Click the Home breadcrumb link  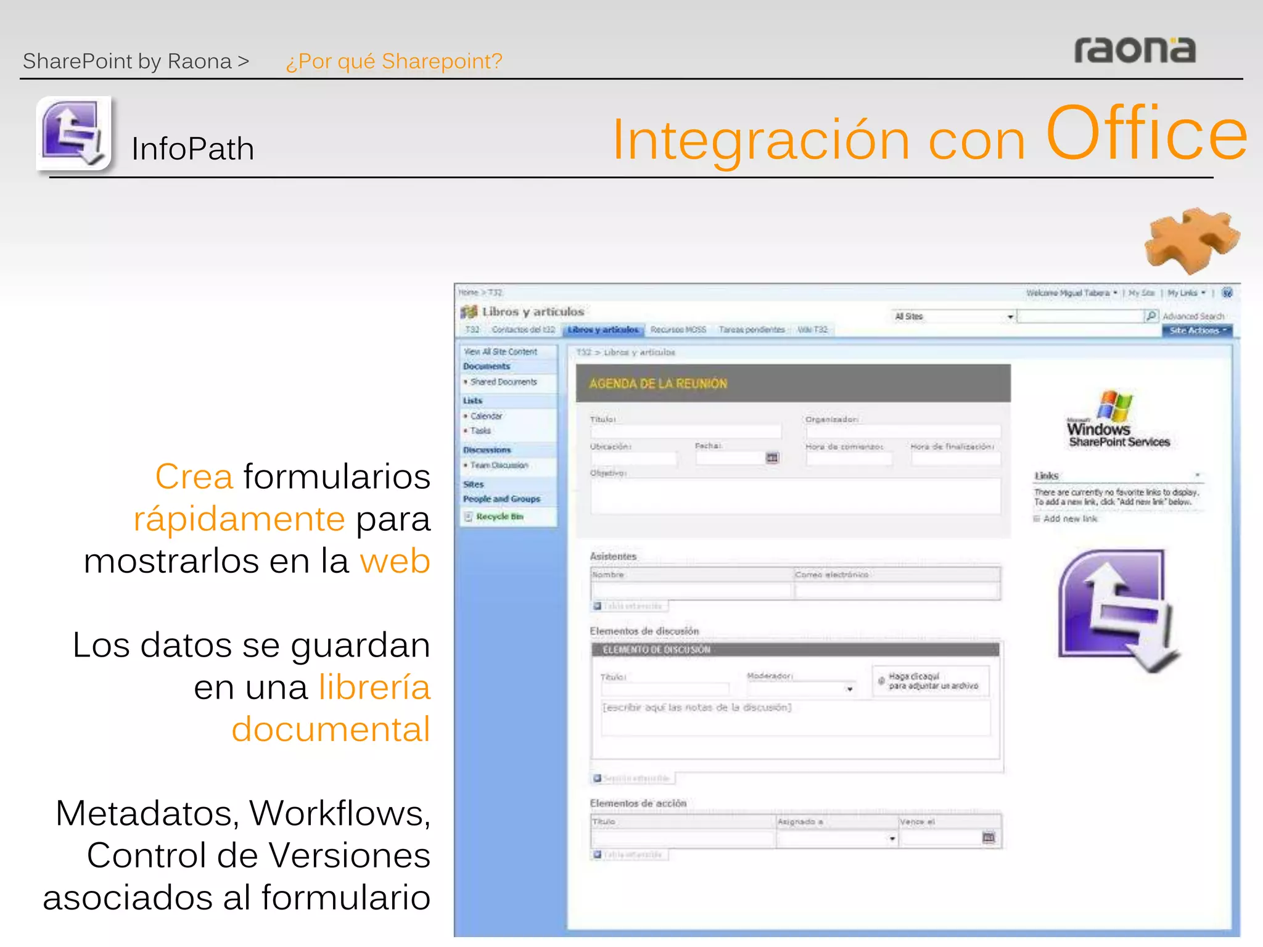(x=468, y=292)
